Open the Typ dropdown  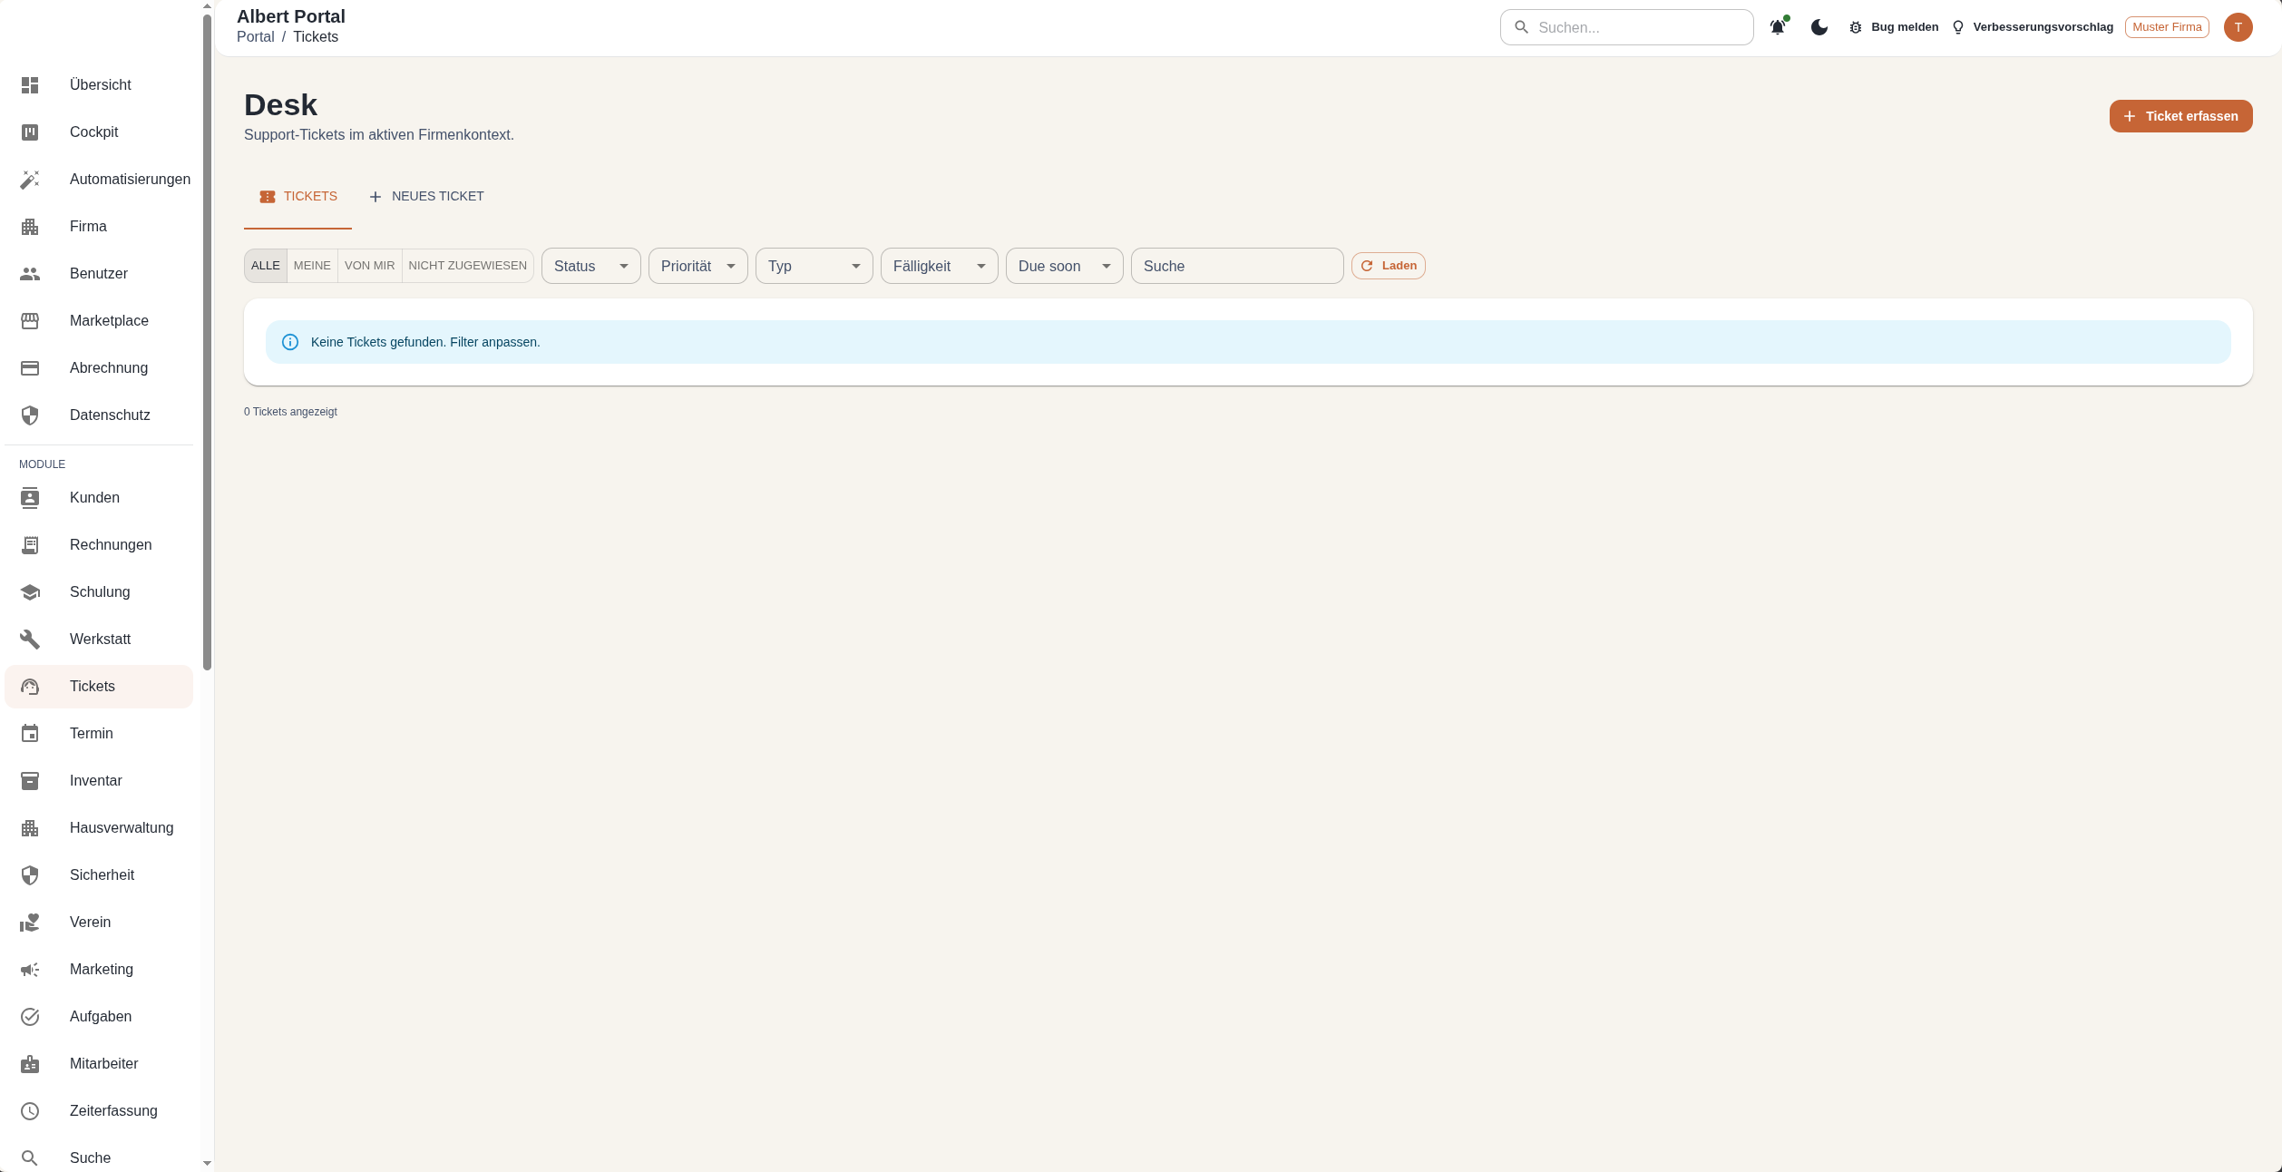tap(814, 266)
